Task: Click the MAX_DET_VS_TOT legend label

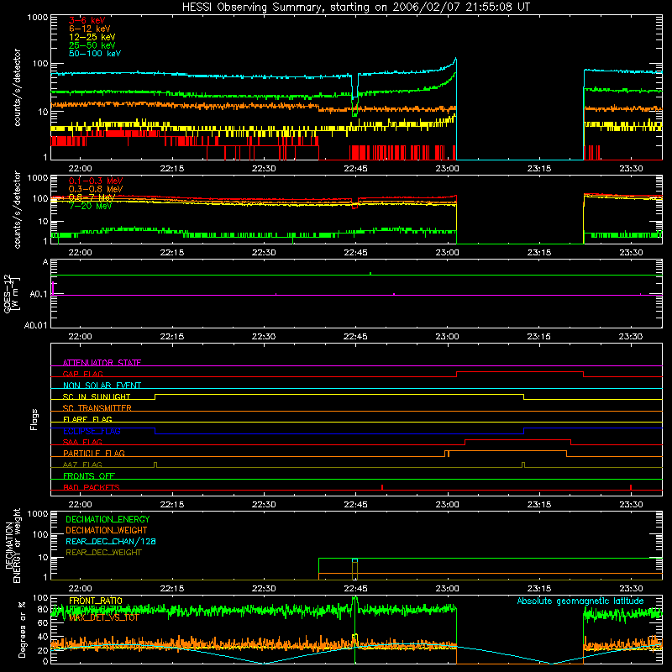Action: [103, 617]
